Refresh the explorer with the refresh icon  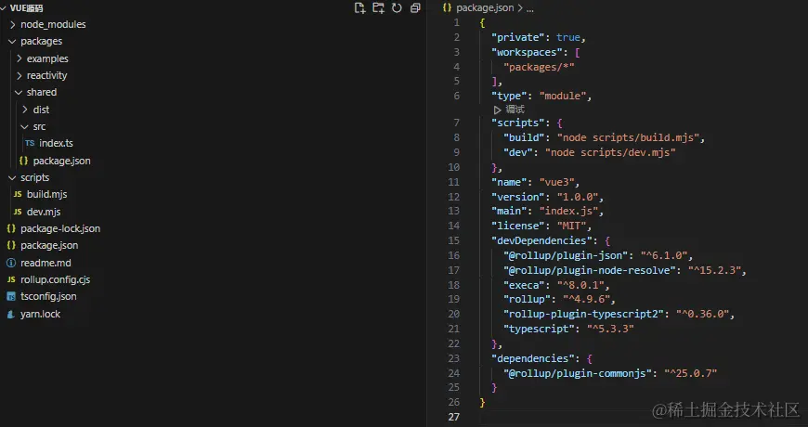tap(397, 7)
